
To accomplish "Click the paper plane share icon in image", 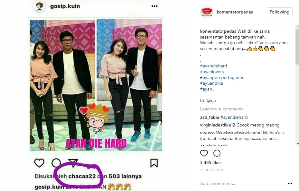I will (x=73, y=163).
